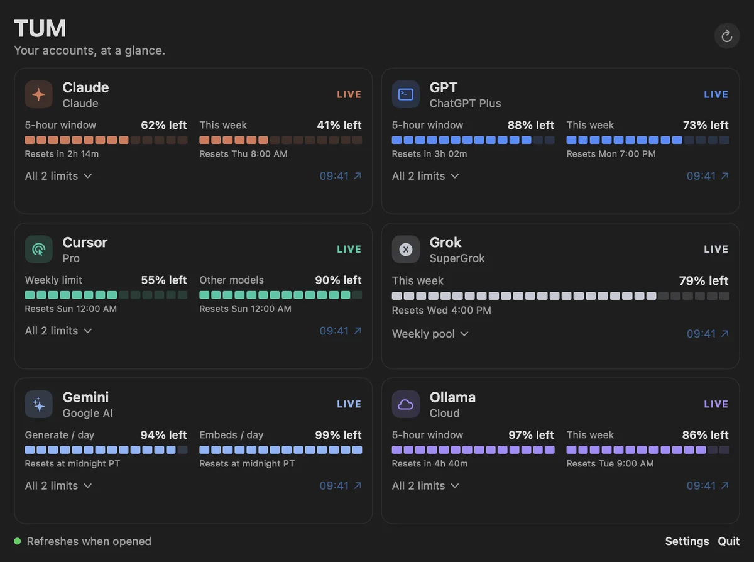This screenshot has height=562, width=754.
Task: Click the GPT terminal app icon
Action: point(405,94)
